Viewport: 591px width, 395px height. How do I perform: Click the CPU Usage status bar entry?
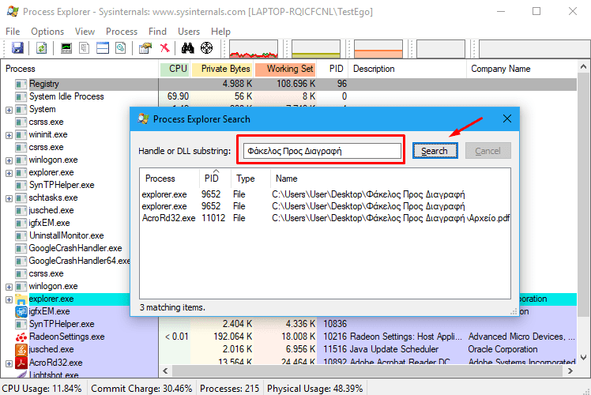[x=42, y=389]
